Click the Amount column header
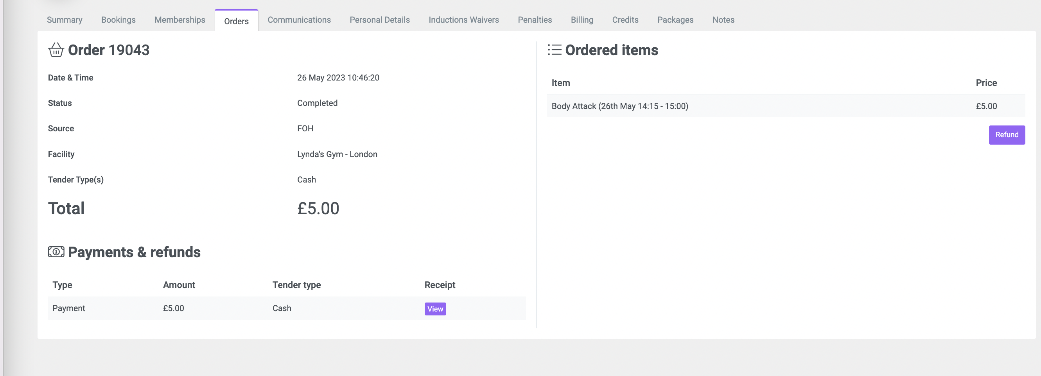 pos(179,285)
